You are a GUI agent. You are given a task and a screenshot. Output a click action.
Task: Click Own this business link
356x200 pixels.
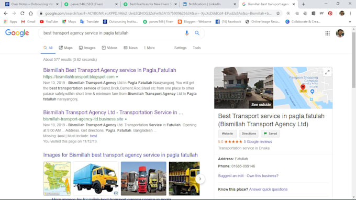pos(262,176)
